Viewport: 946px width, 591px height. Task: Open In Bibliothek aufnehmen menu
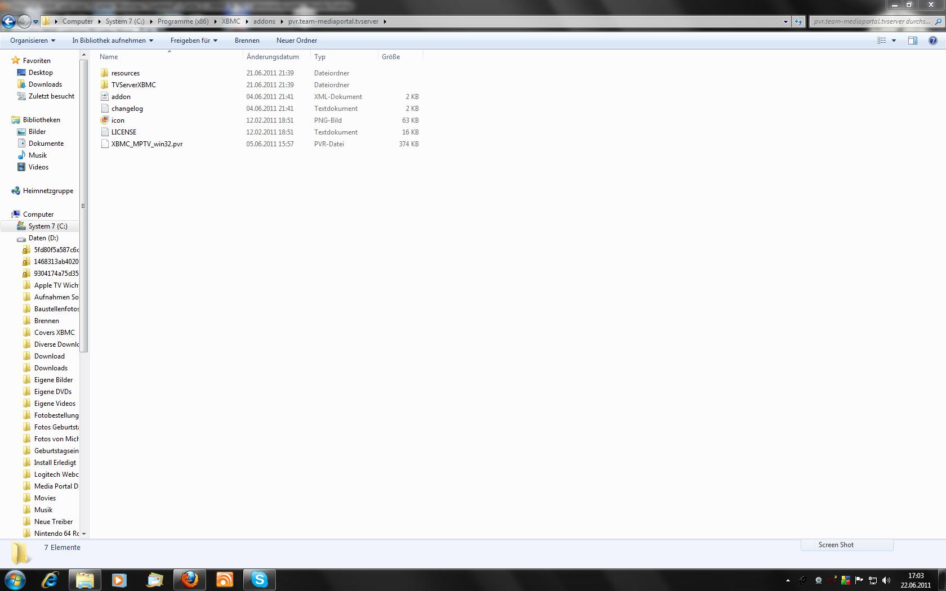pyautogui.click(x=113, y=41)
